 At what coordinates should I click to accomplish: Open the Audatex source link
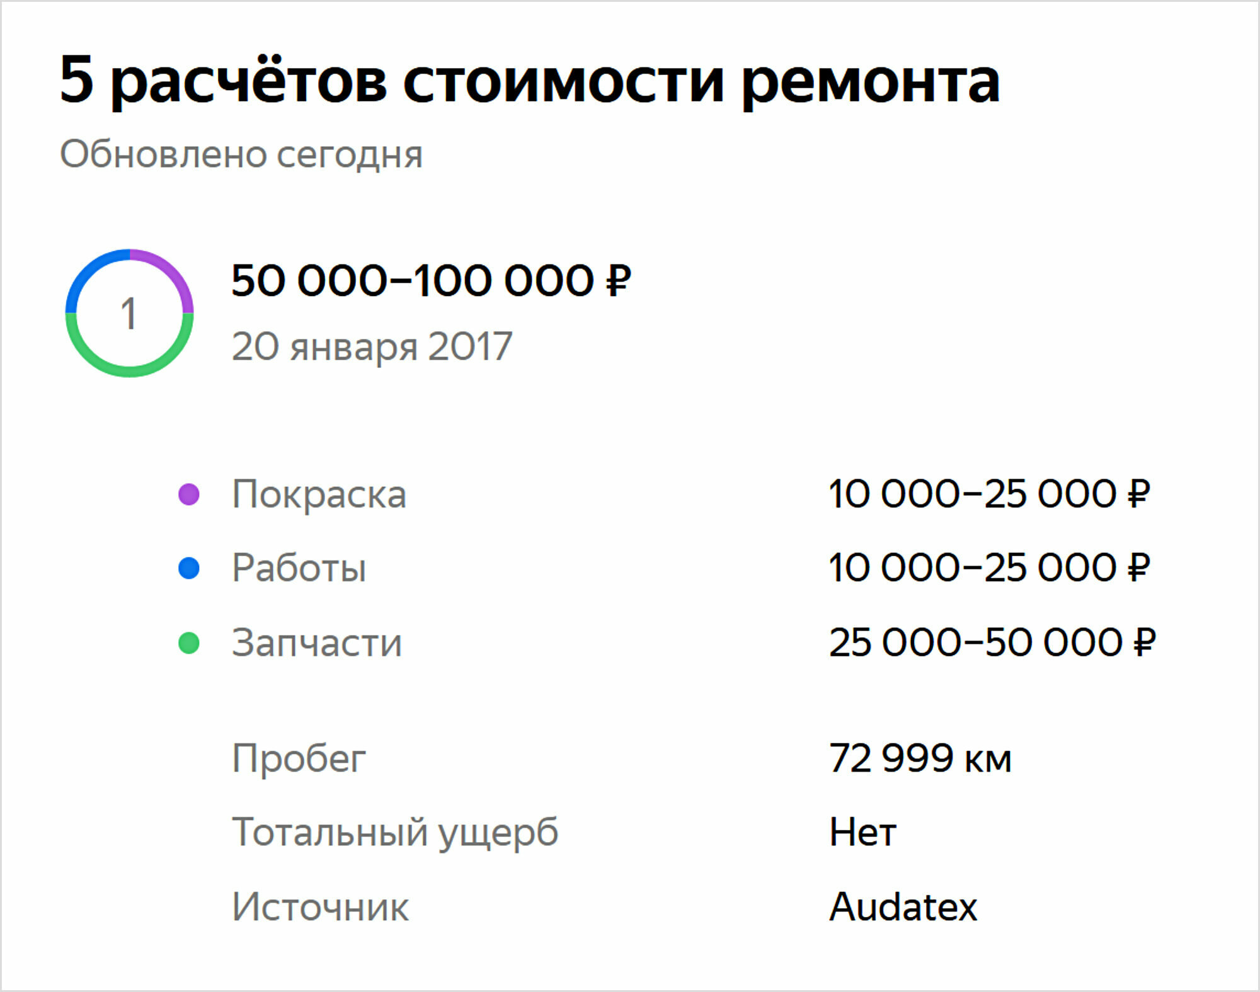click(x=903, y=907)
